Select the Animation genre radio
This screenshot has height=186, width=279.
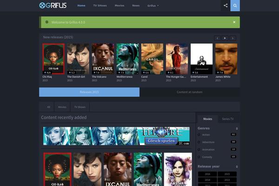tap(199, 150)
